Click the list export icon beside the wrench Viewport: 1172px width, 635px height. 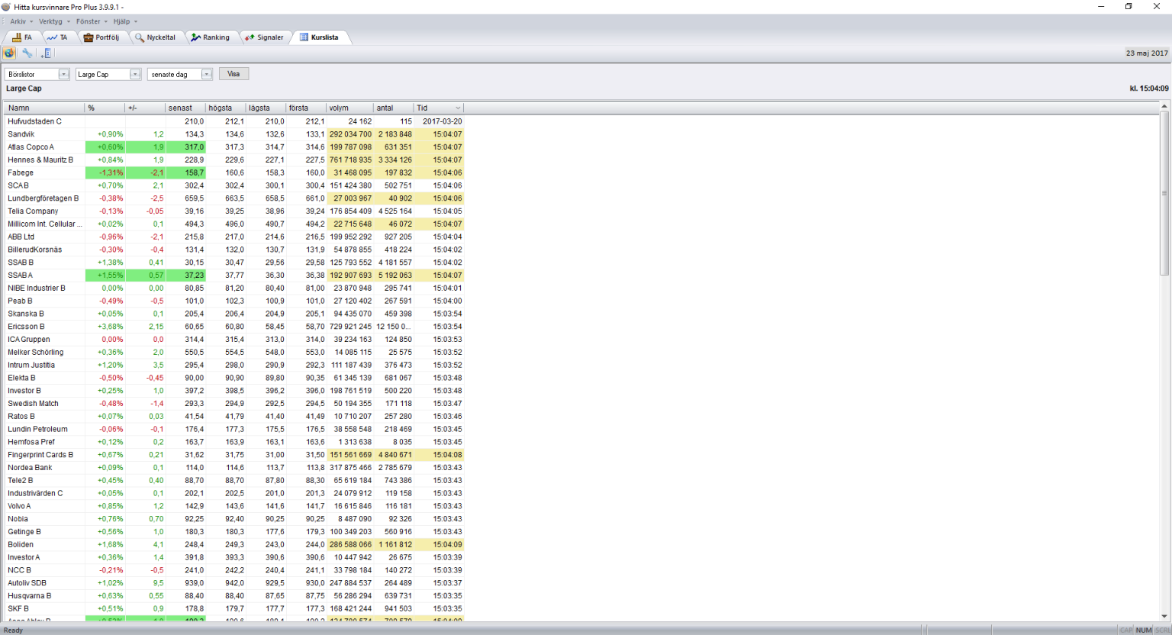(47, 53)
